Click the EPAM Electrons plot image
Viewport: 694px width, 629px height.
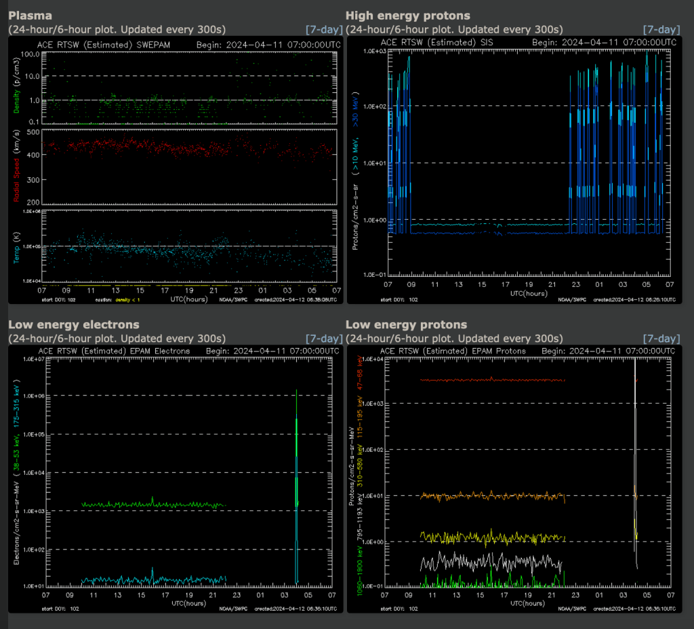pyautogui.click(x=176, y=479)
